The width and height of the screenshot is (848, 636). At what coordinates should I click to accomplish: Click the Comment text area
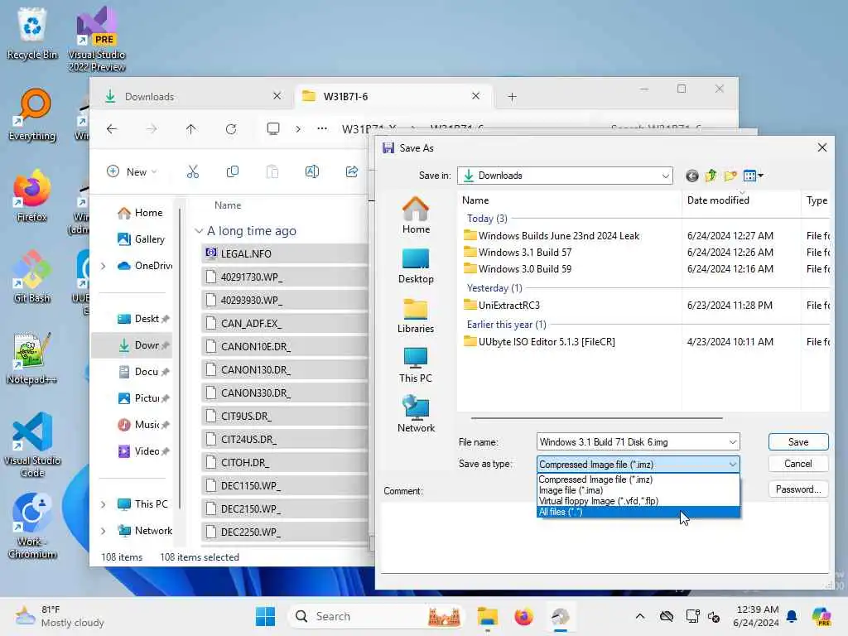(x=605, y=538)
